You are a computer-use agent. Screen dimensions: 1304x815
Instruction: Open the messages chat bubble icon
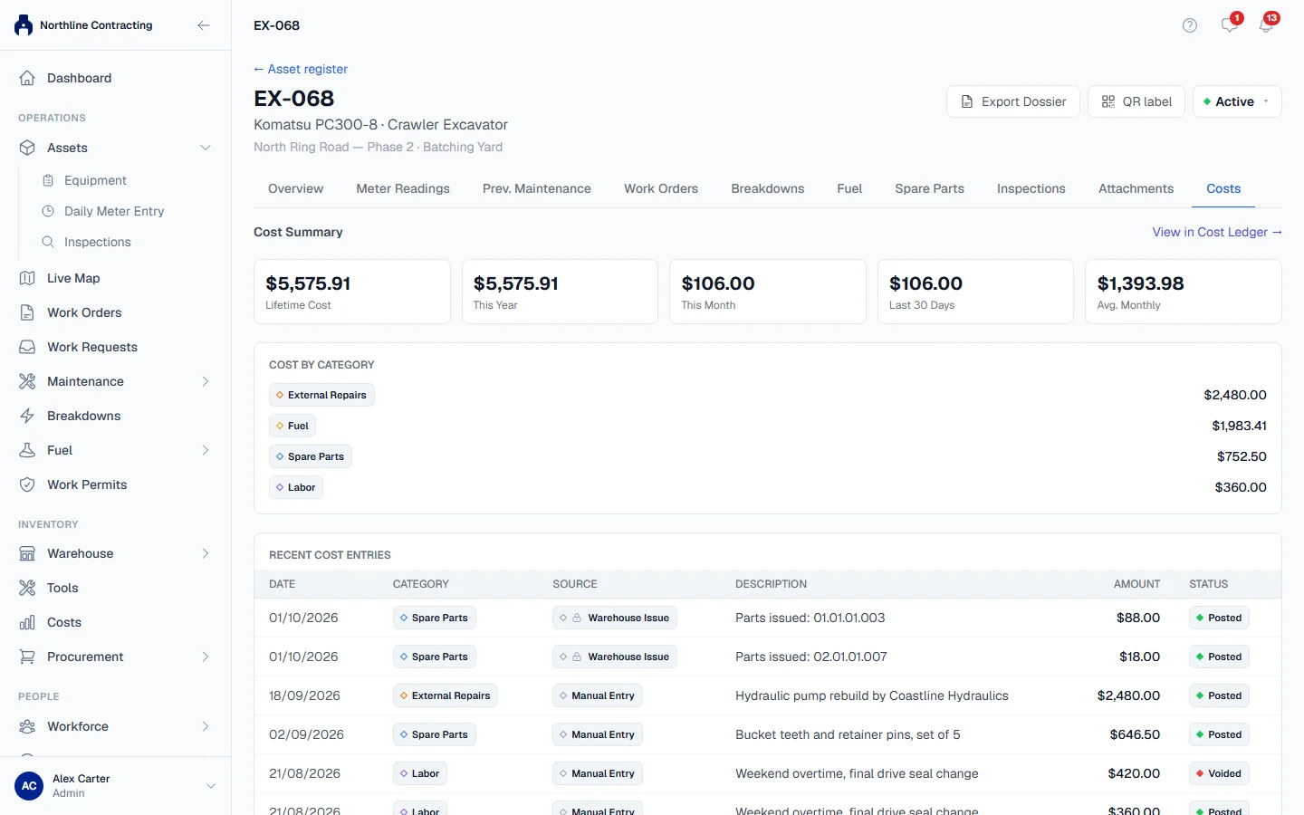pos(1229,25)
